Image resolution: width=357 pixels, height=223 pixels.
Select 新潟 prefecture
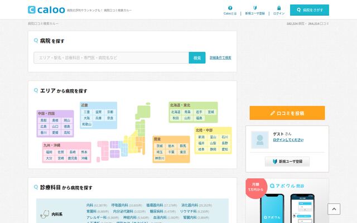click(201, 137)
